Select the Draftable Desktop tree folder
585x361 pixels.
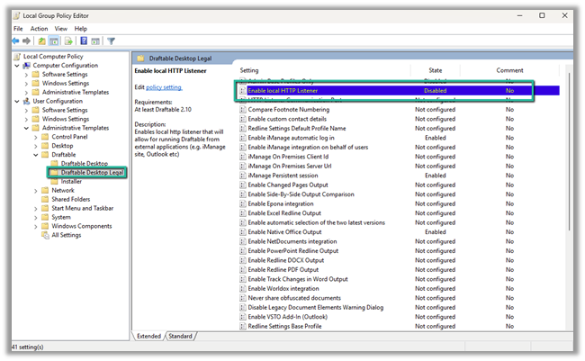click(x=85, y=164)
